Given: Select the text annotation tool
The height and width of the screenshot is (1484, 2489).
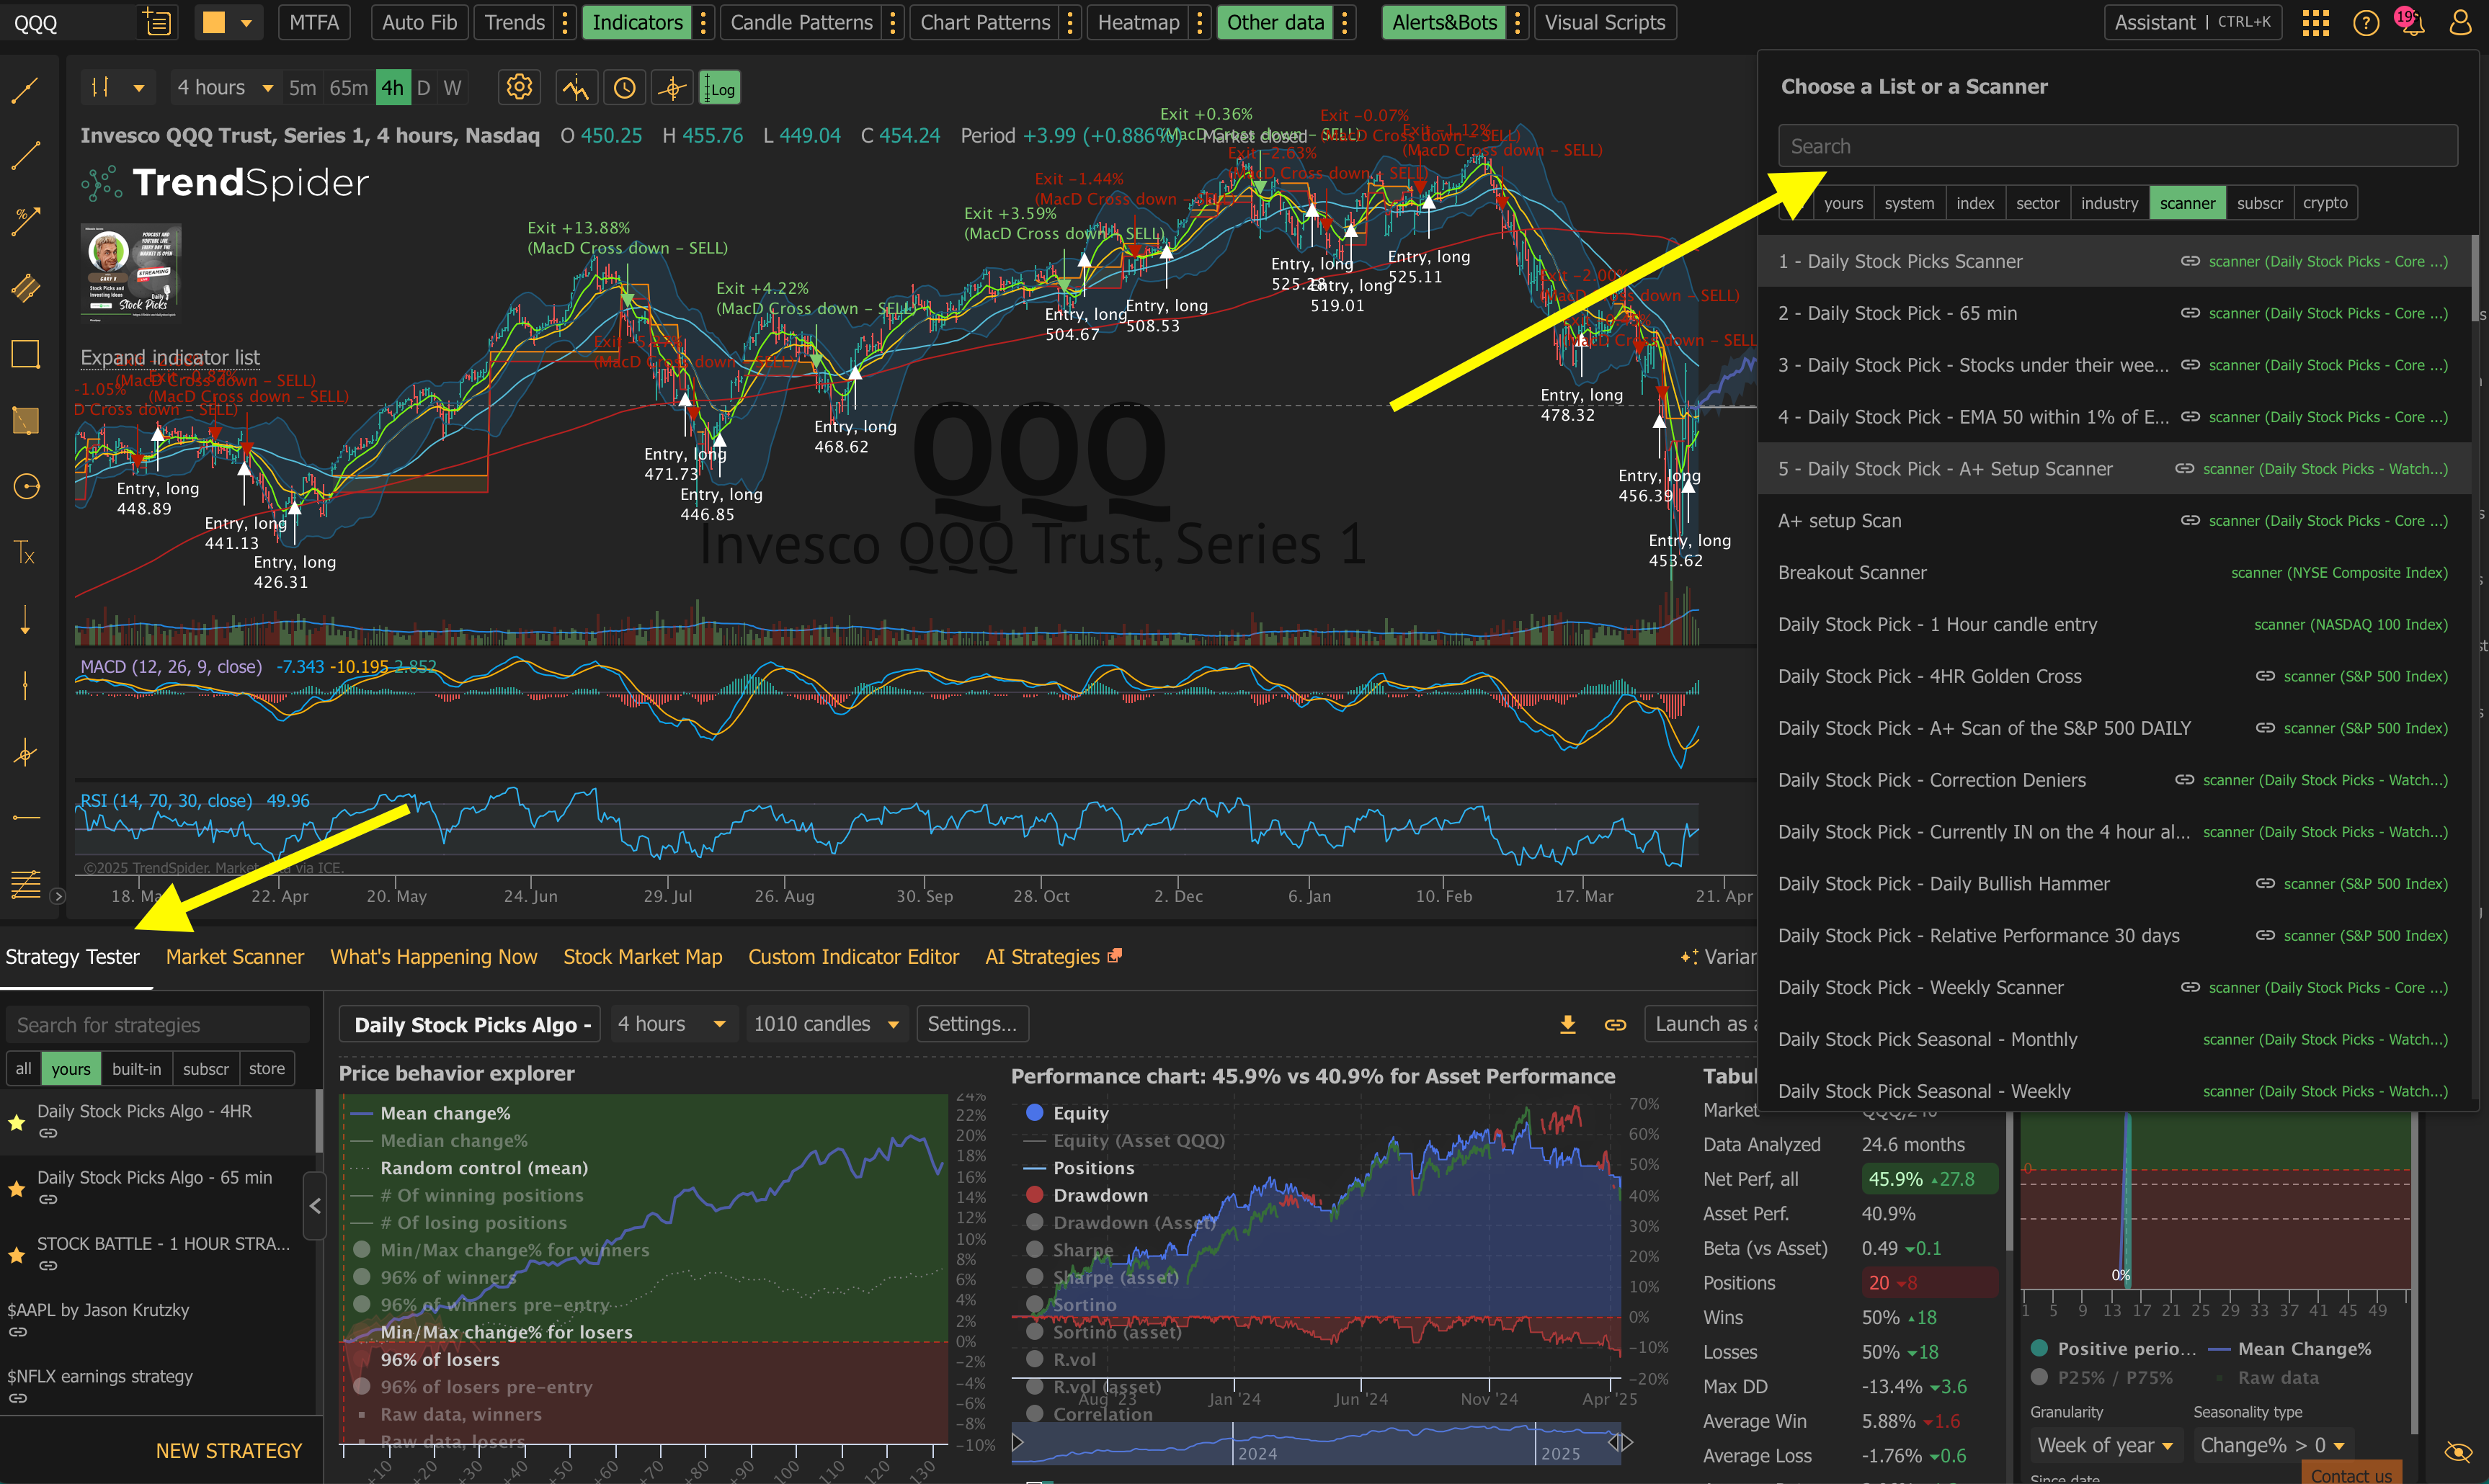Looking at the screenshot, I should pos(26,553).
